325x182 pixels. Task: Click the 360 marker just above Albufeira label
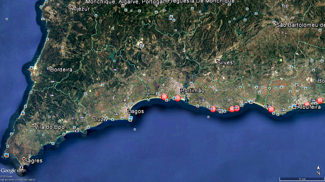tap(307, 104)
